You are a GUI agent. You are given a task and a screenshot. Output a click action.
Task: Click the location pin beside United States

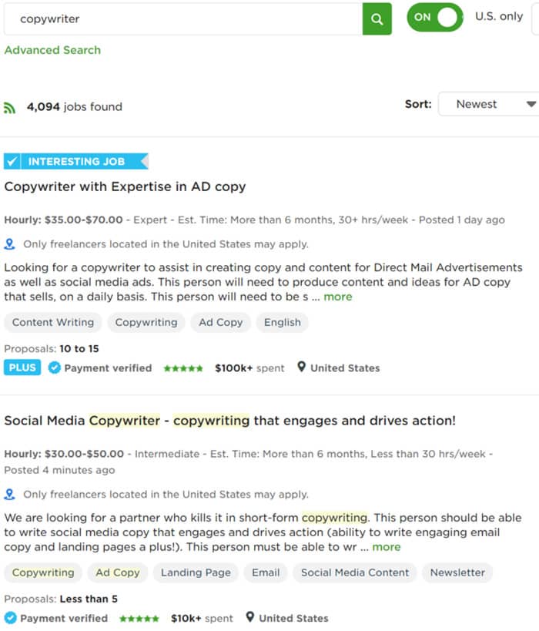301,368
